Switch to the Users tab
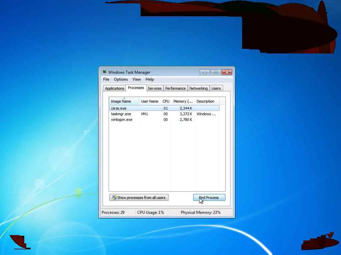 216,88
